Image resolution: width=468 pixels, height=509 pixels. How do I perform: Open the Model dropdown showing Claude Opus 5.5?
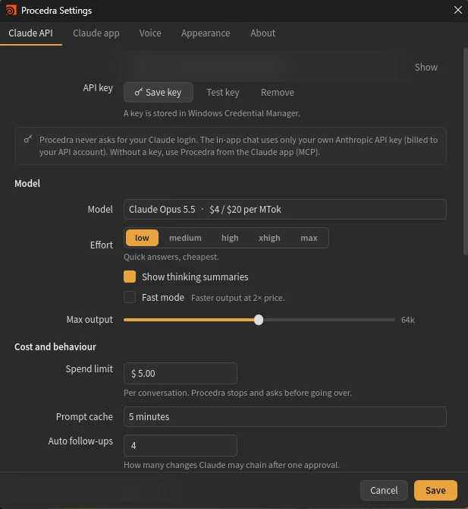[x=285, y=210]
